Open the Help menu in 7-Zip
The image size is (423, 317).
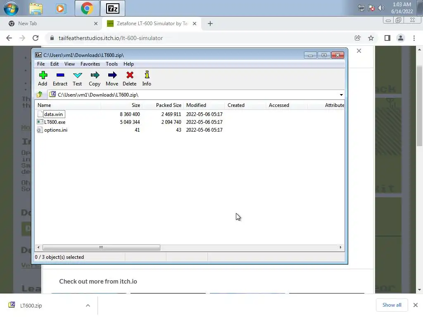tap(129, 64)
